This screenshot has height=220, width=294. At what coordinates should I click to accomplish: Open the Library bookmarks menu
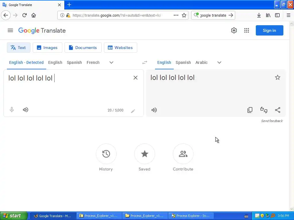pyautogui.click(x=268, y=15)
